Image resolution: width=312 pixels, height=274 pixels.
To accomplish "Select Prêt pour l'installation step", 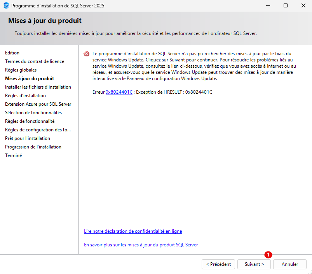I will (x=28, y=138).
